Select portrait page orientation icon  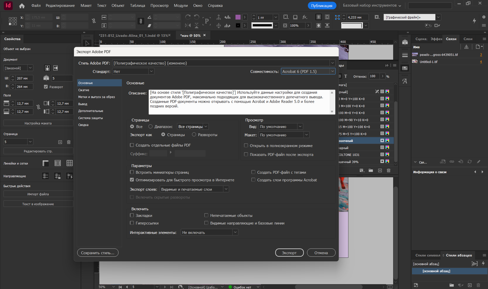pyautogui.click(x=47, y=68)
